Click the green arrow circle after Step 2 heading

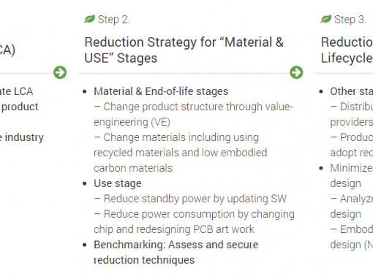(296, 72)
